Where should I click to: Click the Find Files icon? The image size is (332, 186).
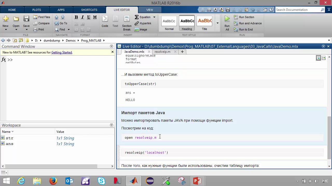pyautogui.click(x=41, y=17)
